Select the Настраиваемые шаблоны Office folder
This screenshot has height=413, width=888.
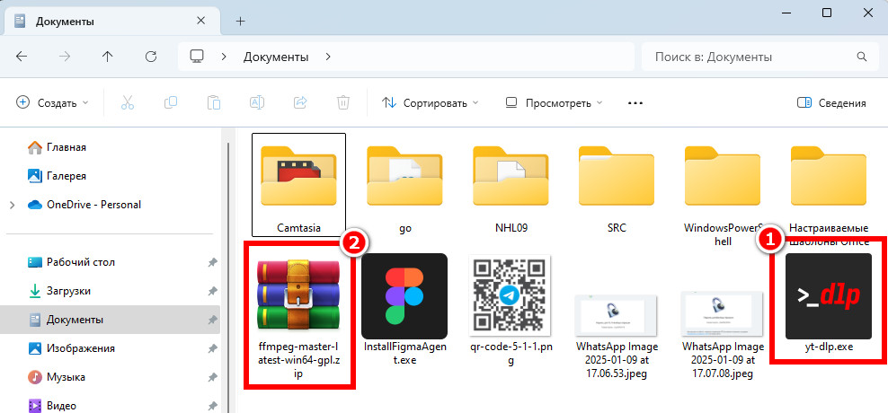pos(828,195)
